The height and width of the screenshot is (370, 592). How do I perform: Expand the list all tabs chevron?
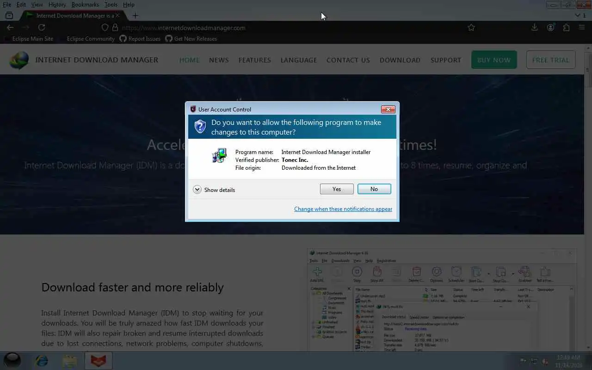tap(577, 15)
